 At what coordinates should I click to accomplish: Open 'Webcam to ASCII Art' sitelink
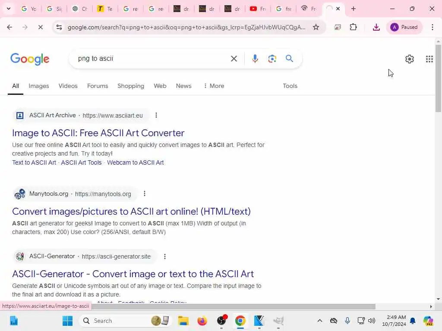click(x=135, y=162)
